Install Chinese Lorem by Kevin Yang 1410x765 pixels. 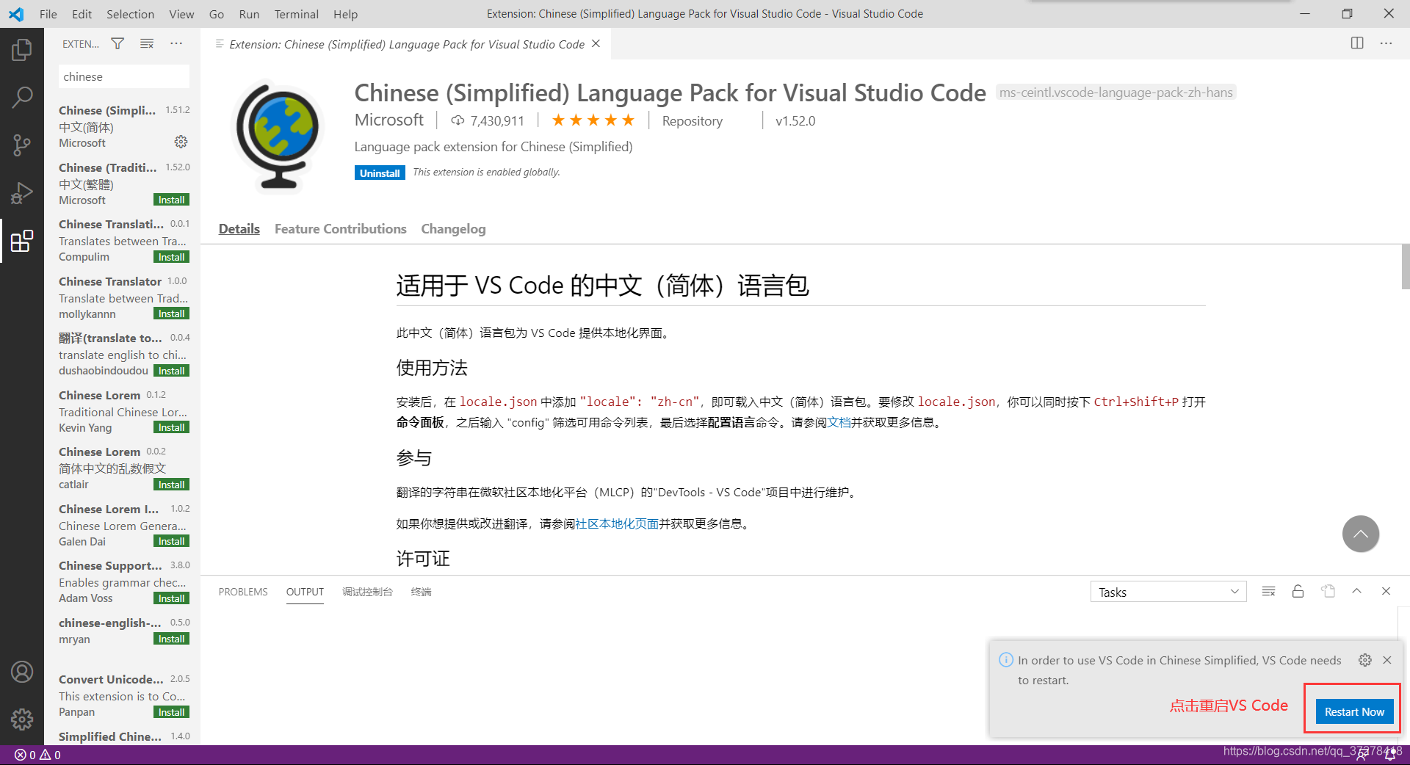172,427
